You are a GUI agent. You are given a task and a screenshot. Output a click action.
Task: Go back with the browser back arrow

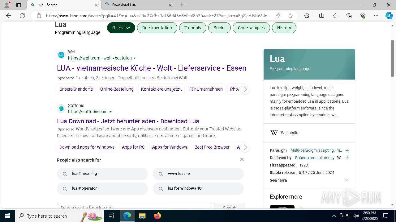click(9, 16)
